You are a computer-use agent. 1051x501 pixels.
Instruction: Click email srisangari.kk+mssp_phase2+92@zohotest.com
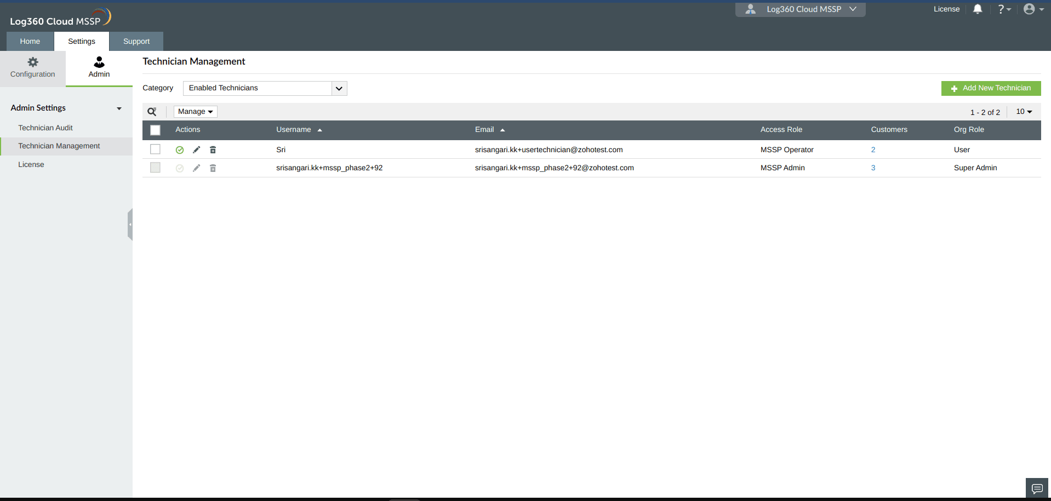pos(555,168)
